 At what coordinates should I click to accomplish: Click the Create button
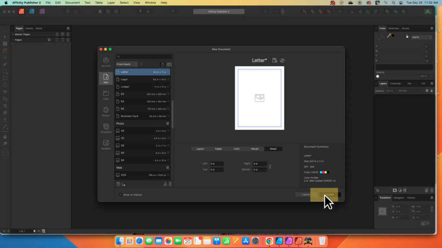click(330, 195)
